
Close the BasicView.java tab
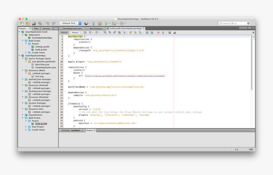click(104, 28)
